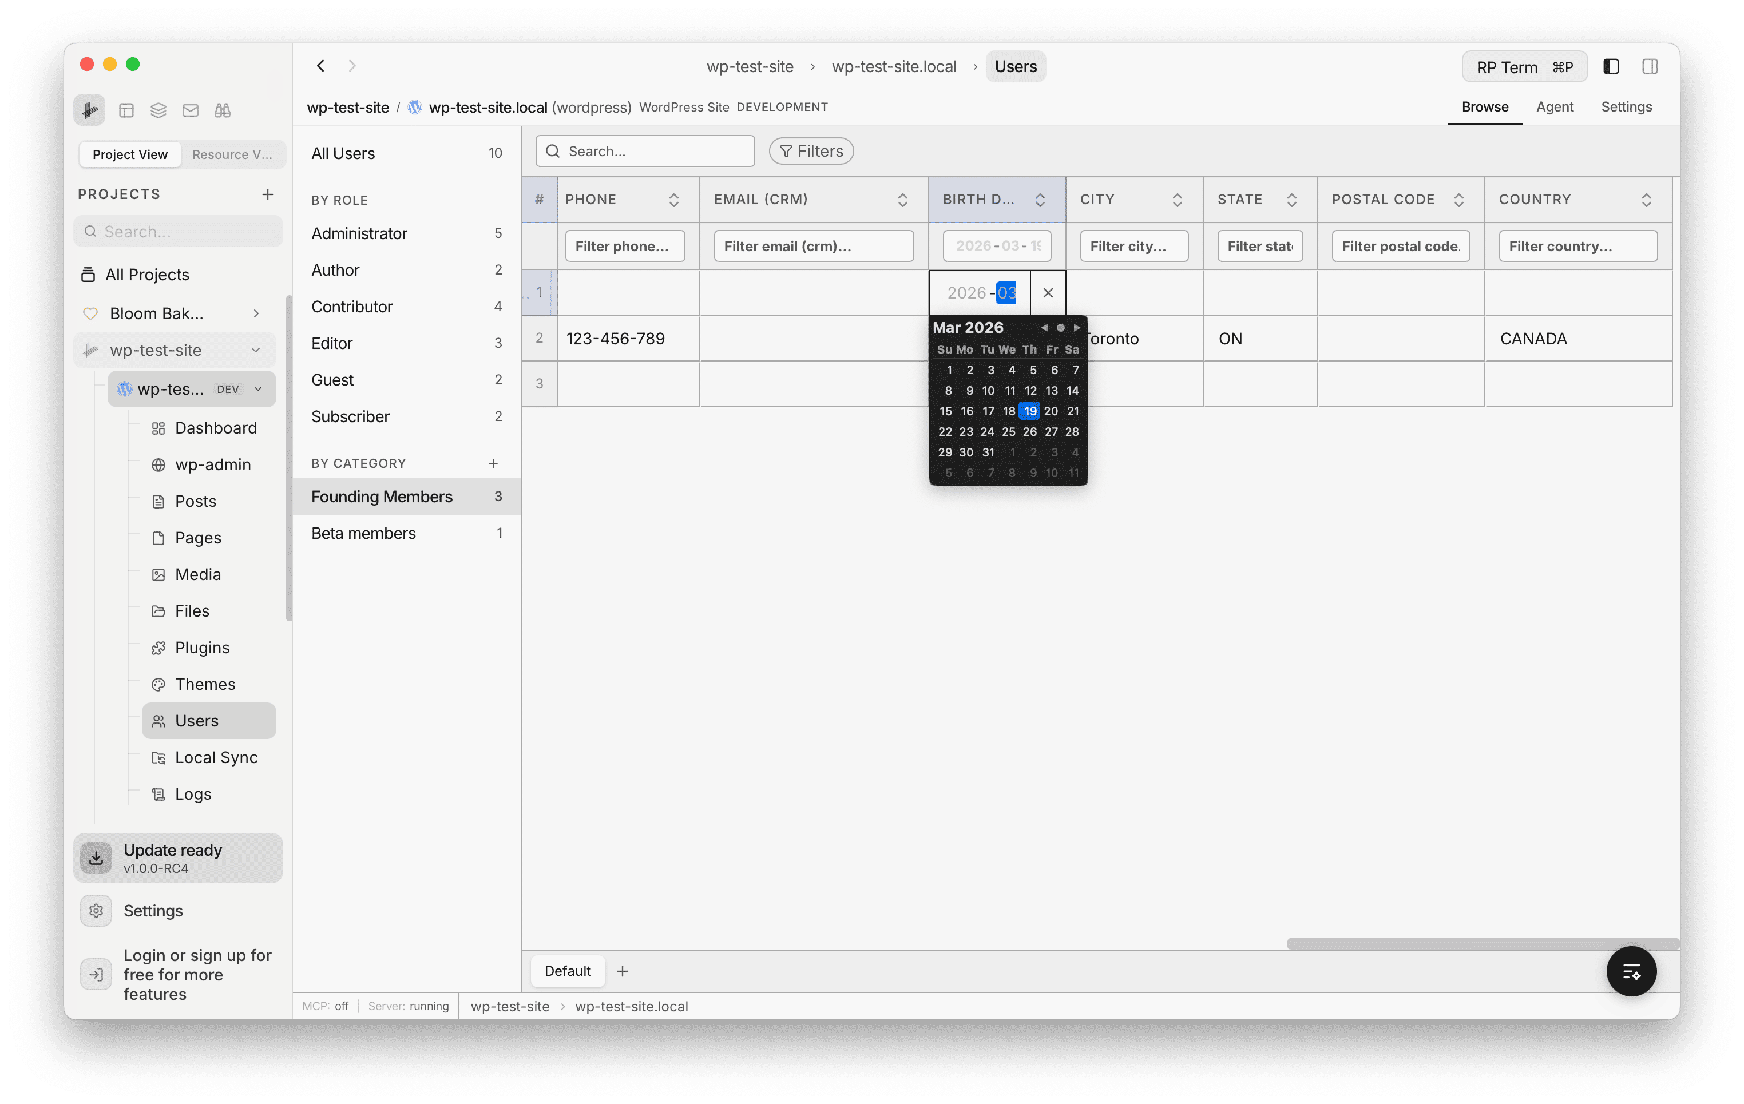
Task: Open the Plugins section in sidebar
Action: [201, 647]
